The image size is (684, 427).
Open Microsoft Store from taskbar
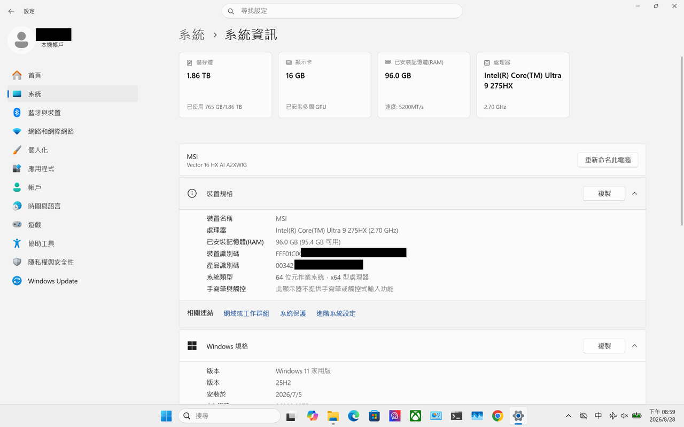pyautogui.click(x=374, y=416)
